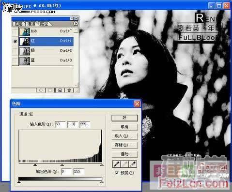Show the green channel visibility box

click(x=15, y=51)
